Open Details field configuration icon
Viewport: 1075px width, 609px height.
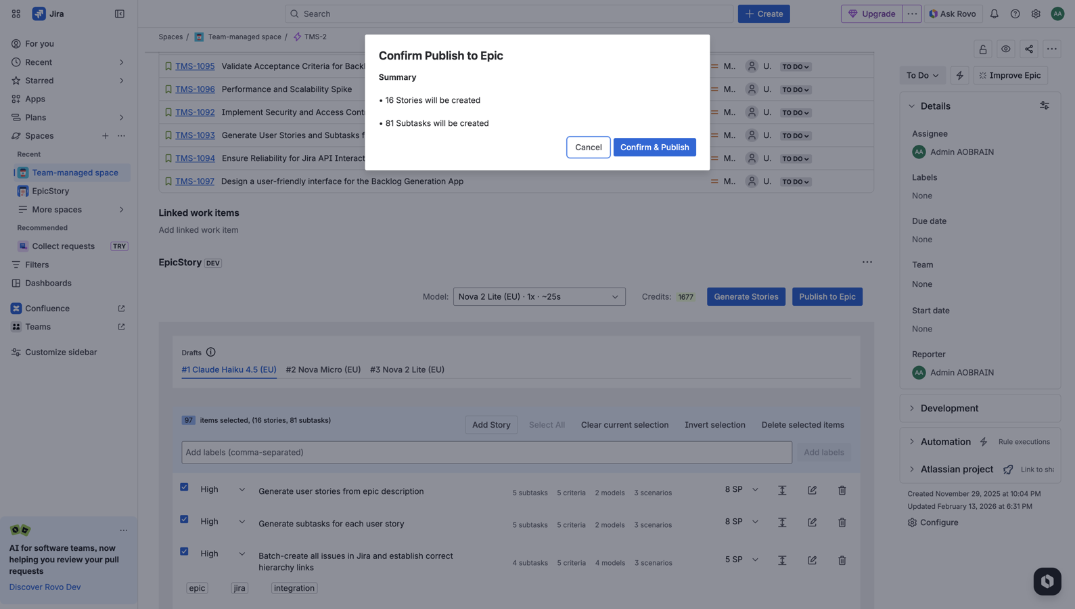[1045, 106]
